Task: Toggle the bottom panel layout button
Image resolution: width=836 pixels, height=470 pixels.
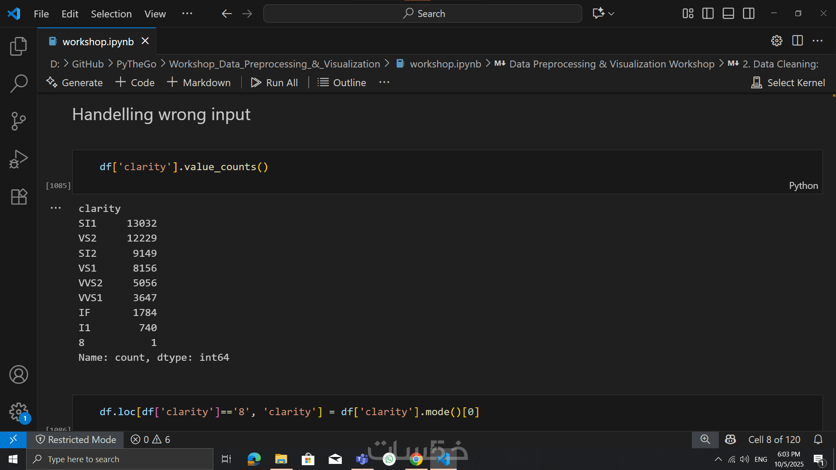Action: [x=728, y=13]
